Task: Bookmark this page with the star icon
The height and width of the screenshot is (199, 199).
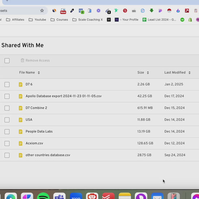Action: (42, 10)
